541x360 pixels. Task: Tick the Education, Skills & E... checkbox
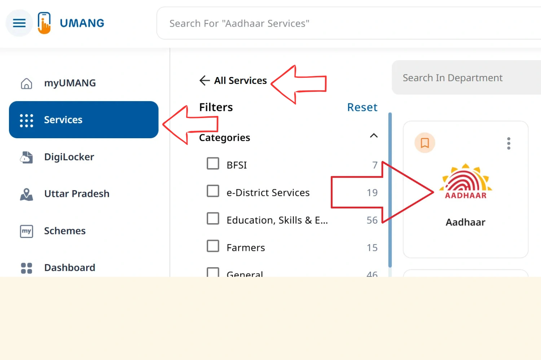click(x=213, y=218)
